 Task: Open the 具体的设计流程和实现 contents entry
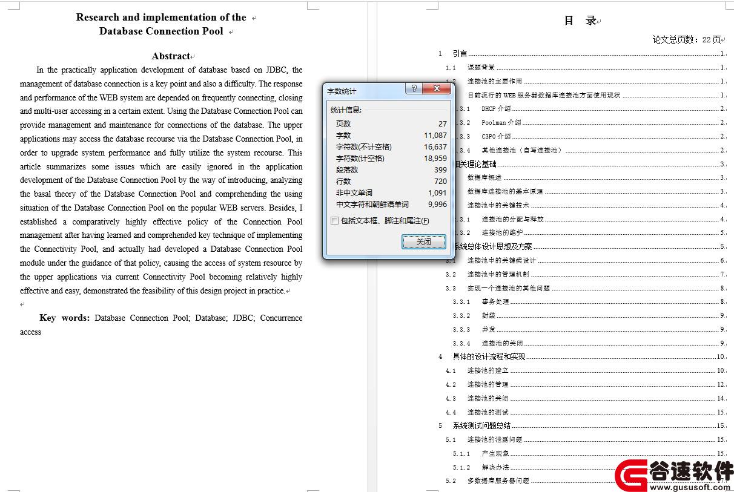tap(582, 356)
